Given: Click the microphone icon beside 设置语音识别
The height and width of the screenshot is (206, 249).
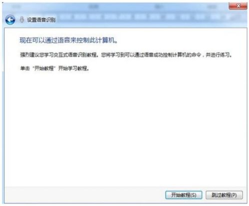Looking at the screenshot, I should tap(22, 20).
